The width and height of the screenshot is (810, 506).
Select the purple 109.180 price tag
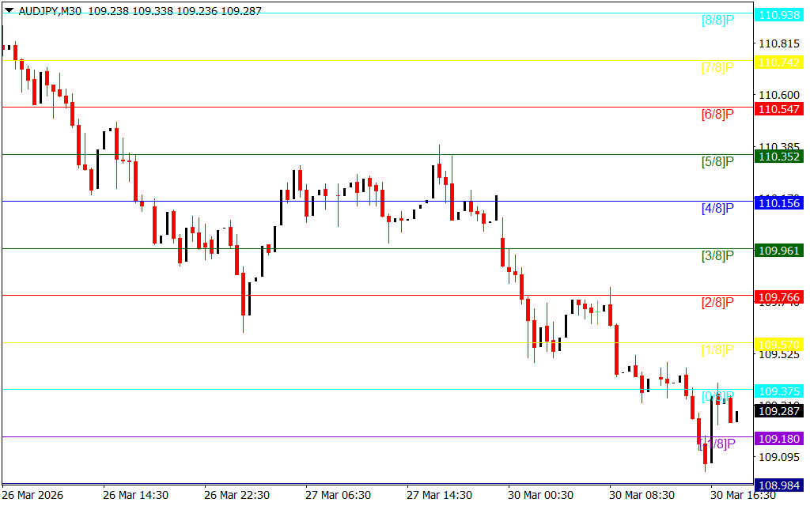(x=779, y=438)
